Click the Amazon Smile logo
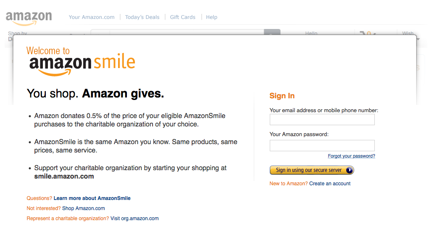The width and height of the screenshot is (429, 234). [82, 64]
